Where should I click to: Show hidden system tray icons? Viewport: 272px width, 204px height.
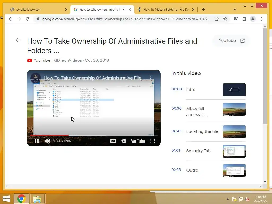tap(228, 199)
